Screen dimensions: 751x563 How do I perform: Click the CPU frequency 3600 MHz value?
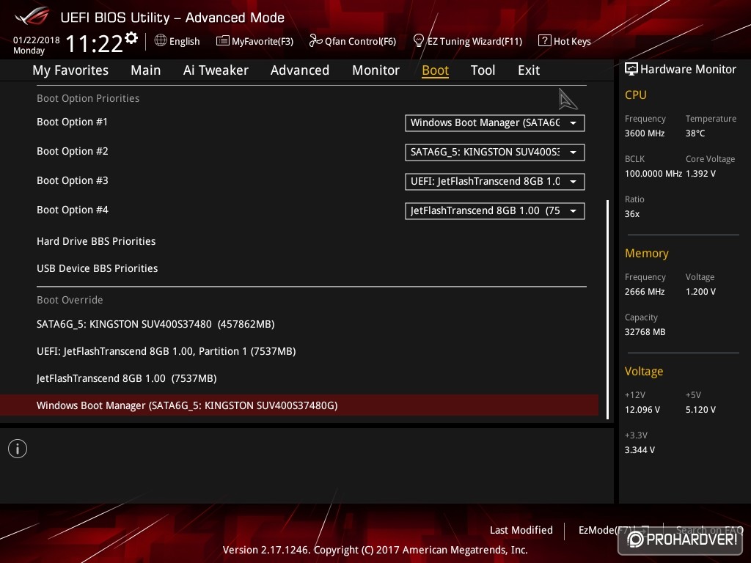coord(645,133)
